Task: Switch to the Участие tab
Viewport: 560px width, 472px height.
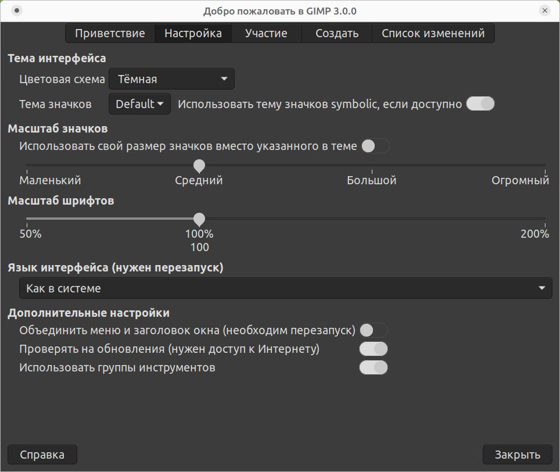Action: click(x=266, y=33)
